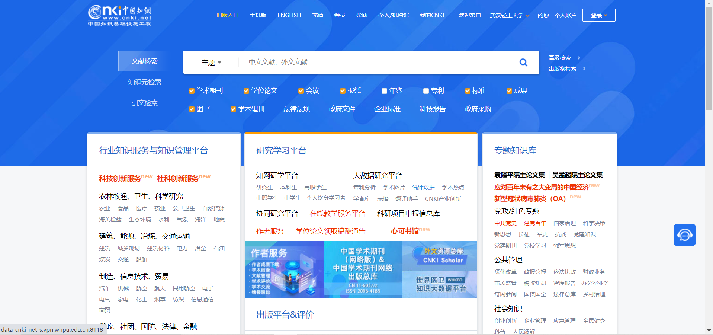Image resolution: width=713 pixels, height=335 pixels.
Task: Click the 我的CNKI menu entry
Action: (x=431, y=15)
